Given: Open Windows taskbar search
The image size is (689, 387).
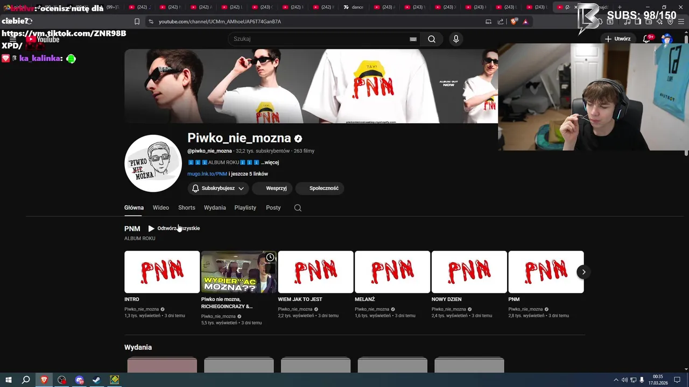Looking at the screenshot, I should coord(26,380).
